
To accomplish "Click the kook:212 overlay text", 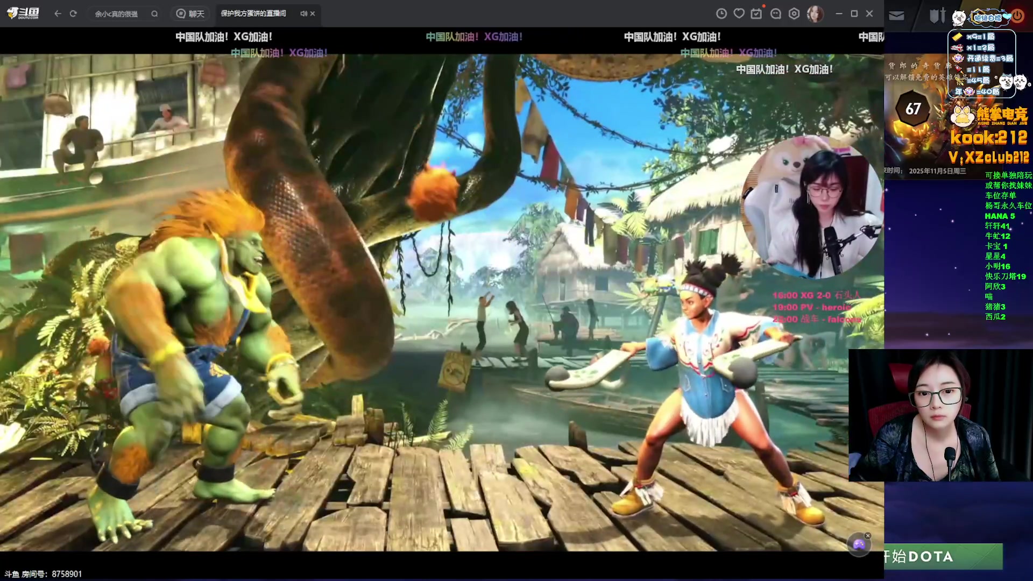I will 989,138.
